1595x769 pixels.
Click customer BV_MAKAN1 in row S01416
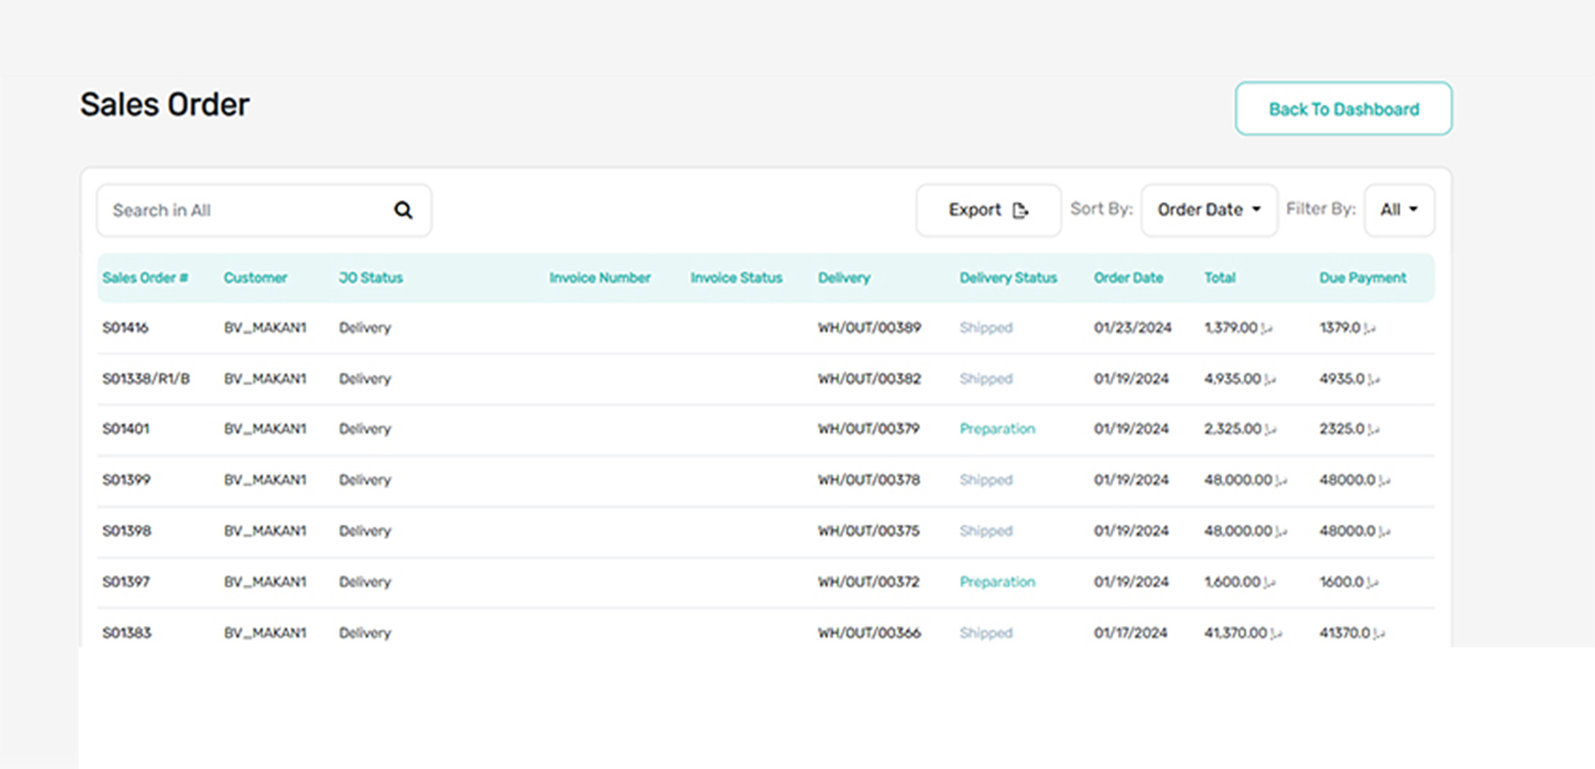(265, 328)
